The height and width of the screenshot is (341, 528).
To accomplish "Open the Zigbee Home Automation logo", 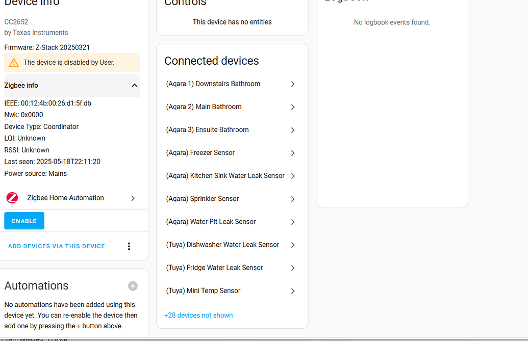I will click(x=12, y=198).
